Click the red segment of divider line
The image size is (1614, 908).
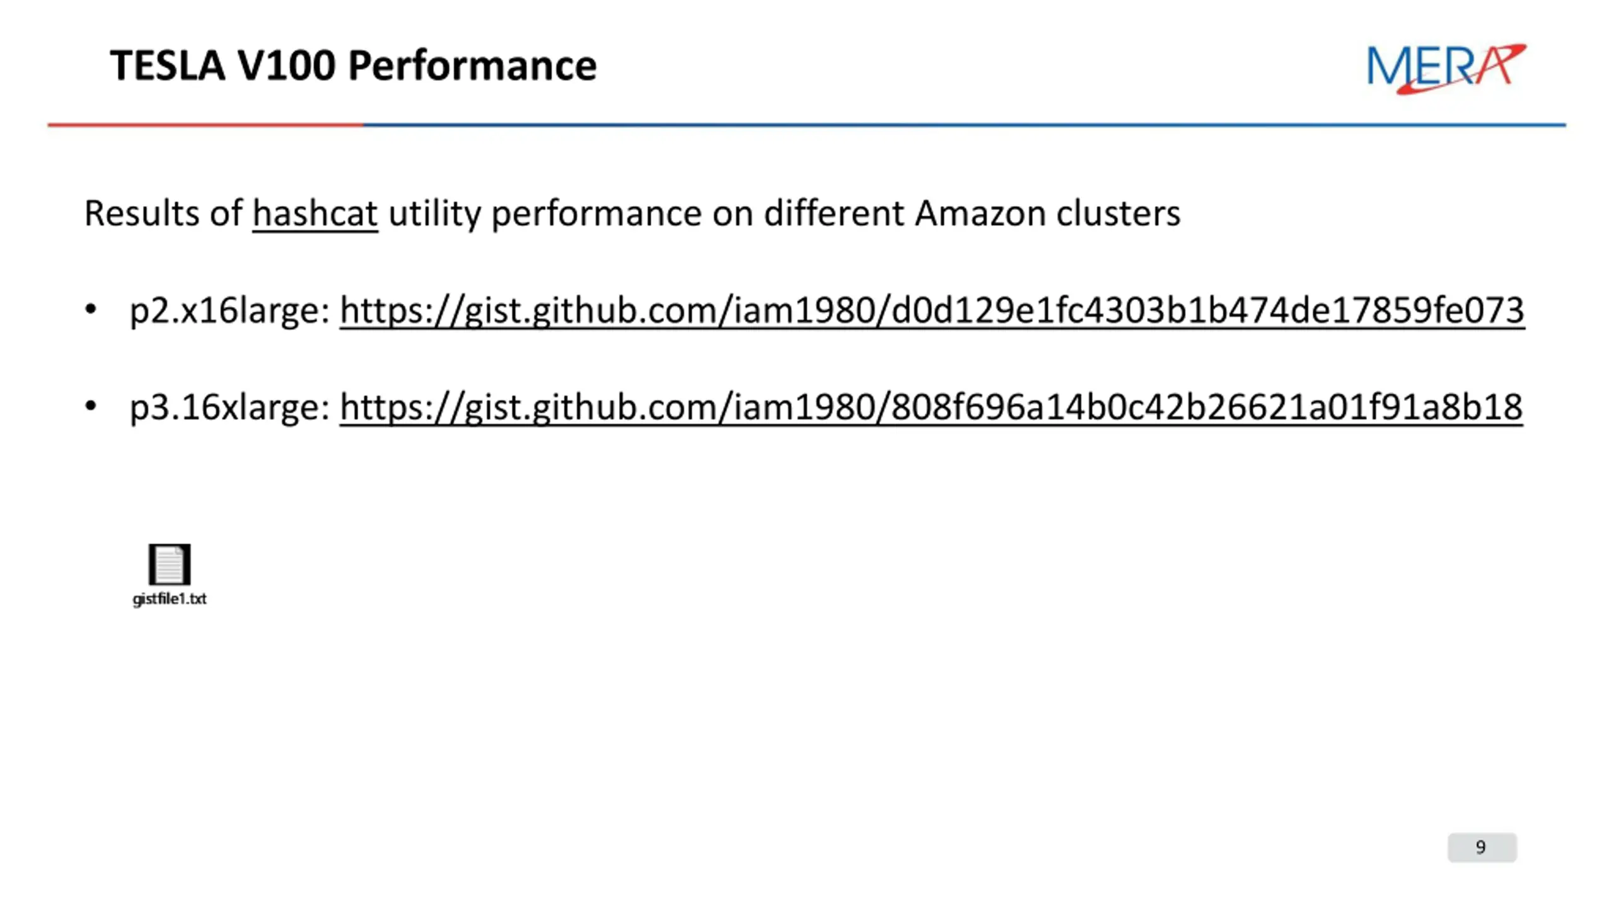pos(206,125)
